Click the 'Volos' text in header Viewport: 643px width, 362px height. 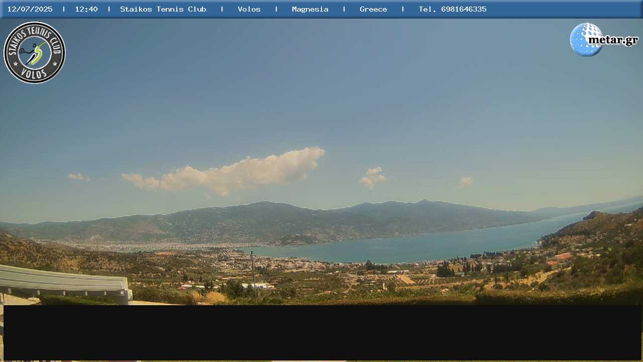coord(249,9)
